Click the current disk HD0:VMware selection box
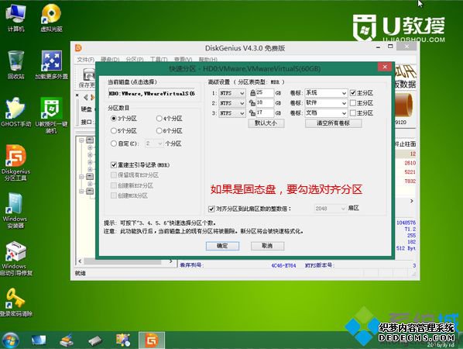Screen dimensions: 463x349 click(153, 94)
